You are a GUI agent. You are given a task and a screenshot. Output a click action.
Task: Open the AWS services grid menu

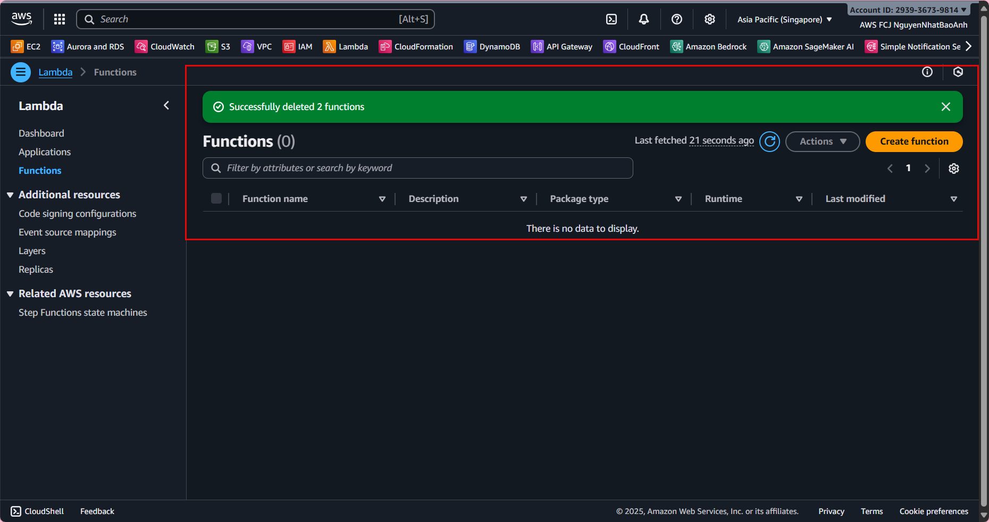[x=60, y=19]
